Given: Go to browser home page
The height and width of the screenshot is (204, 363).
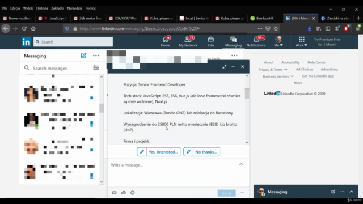Looking at the screenshot, I should click(x=33, y=29).
